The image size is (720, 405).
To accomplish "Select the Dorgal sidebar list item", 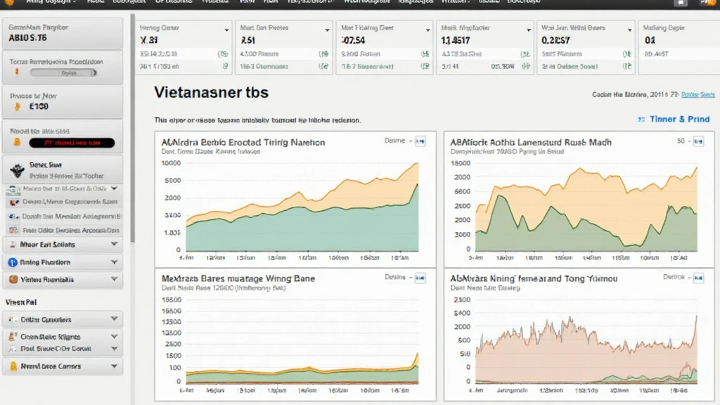I will pos(63,201).
